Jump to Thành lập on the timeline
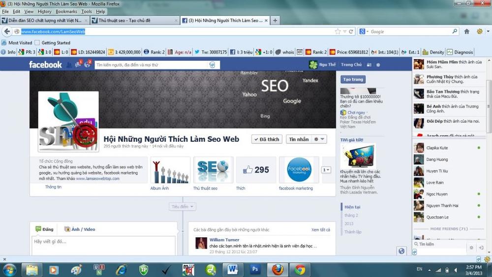 [x=353, y=232]
